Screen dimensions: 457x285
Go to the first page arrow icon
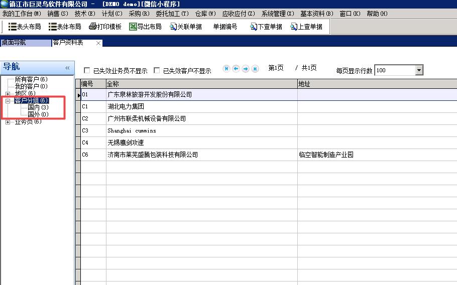tap(226, 69)
